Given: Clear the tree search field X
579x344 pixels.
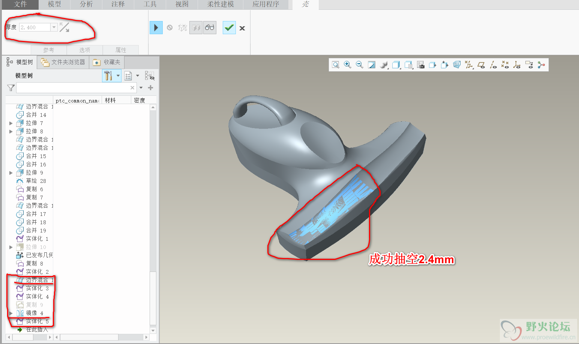Looking at the screenshot, I should [132, 88].
